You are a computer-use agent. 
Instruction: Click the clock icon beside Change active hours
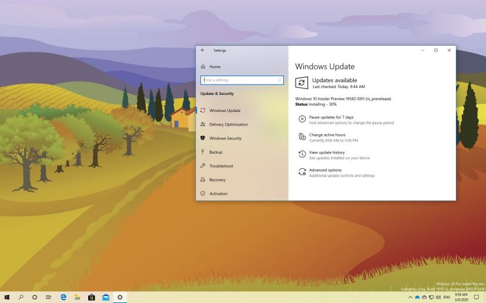click(x=302, y=137)
